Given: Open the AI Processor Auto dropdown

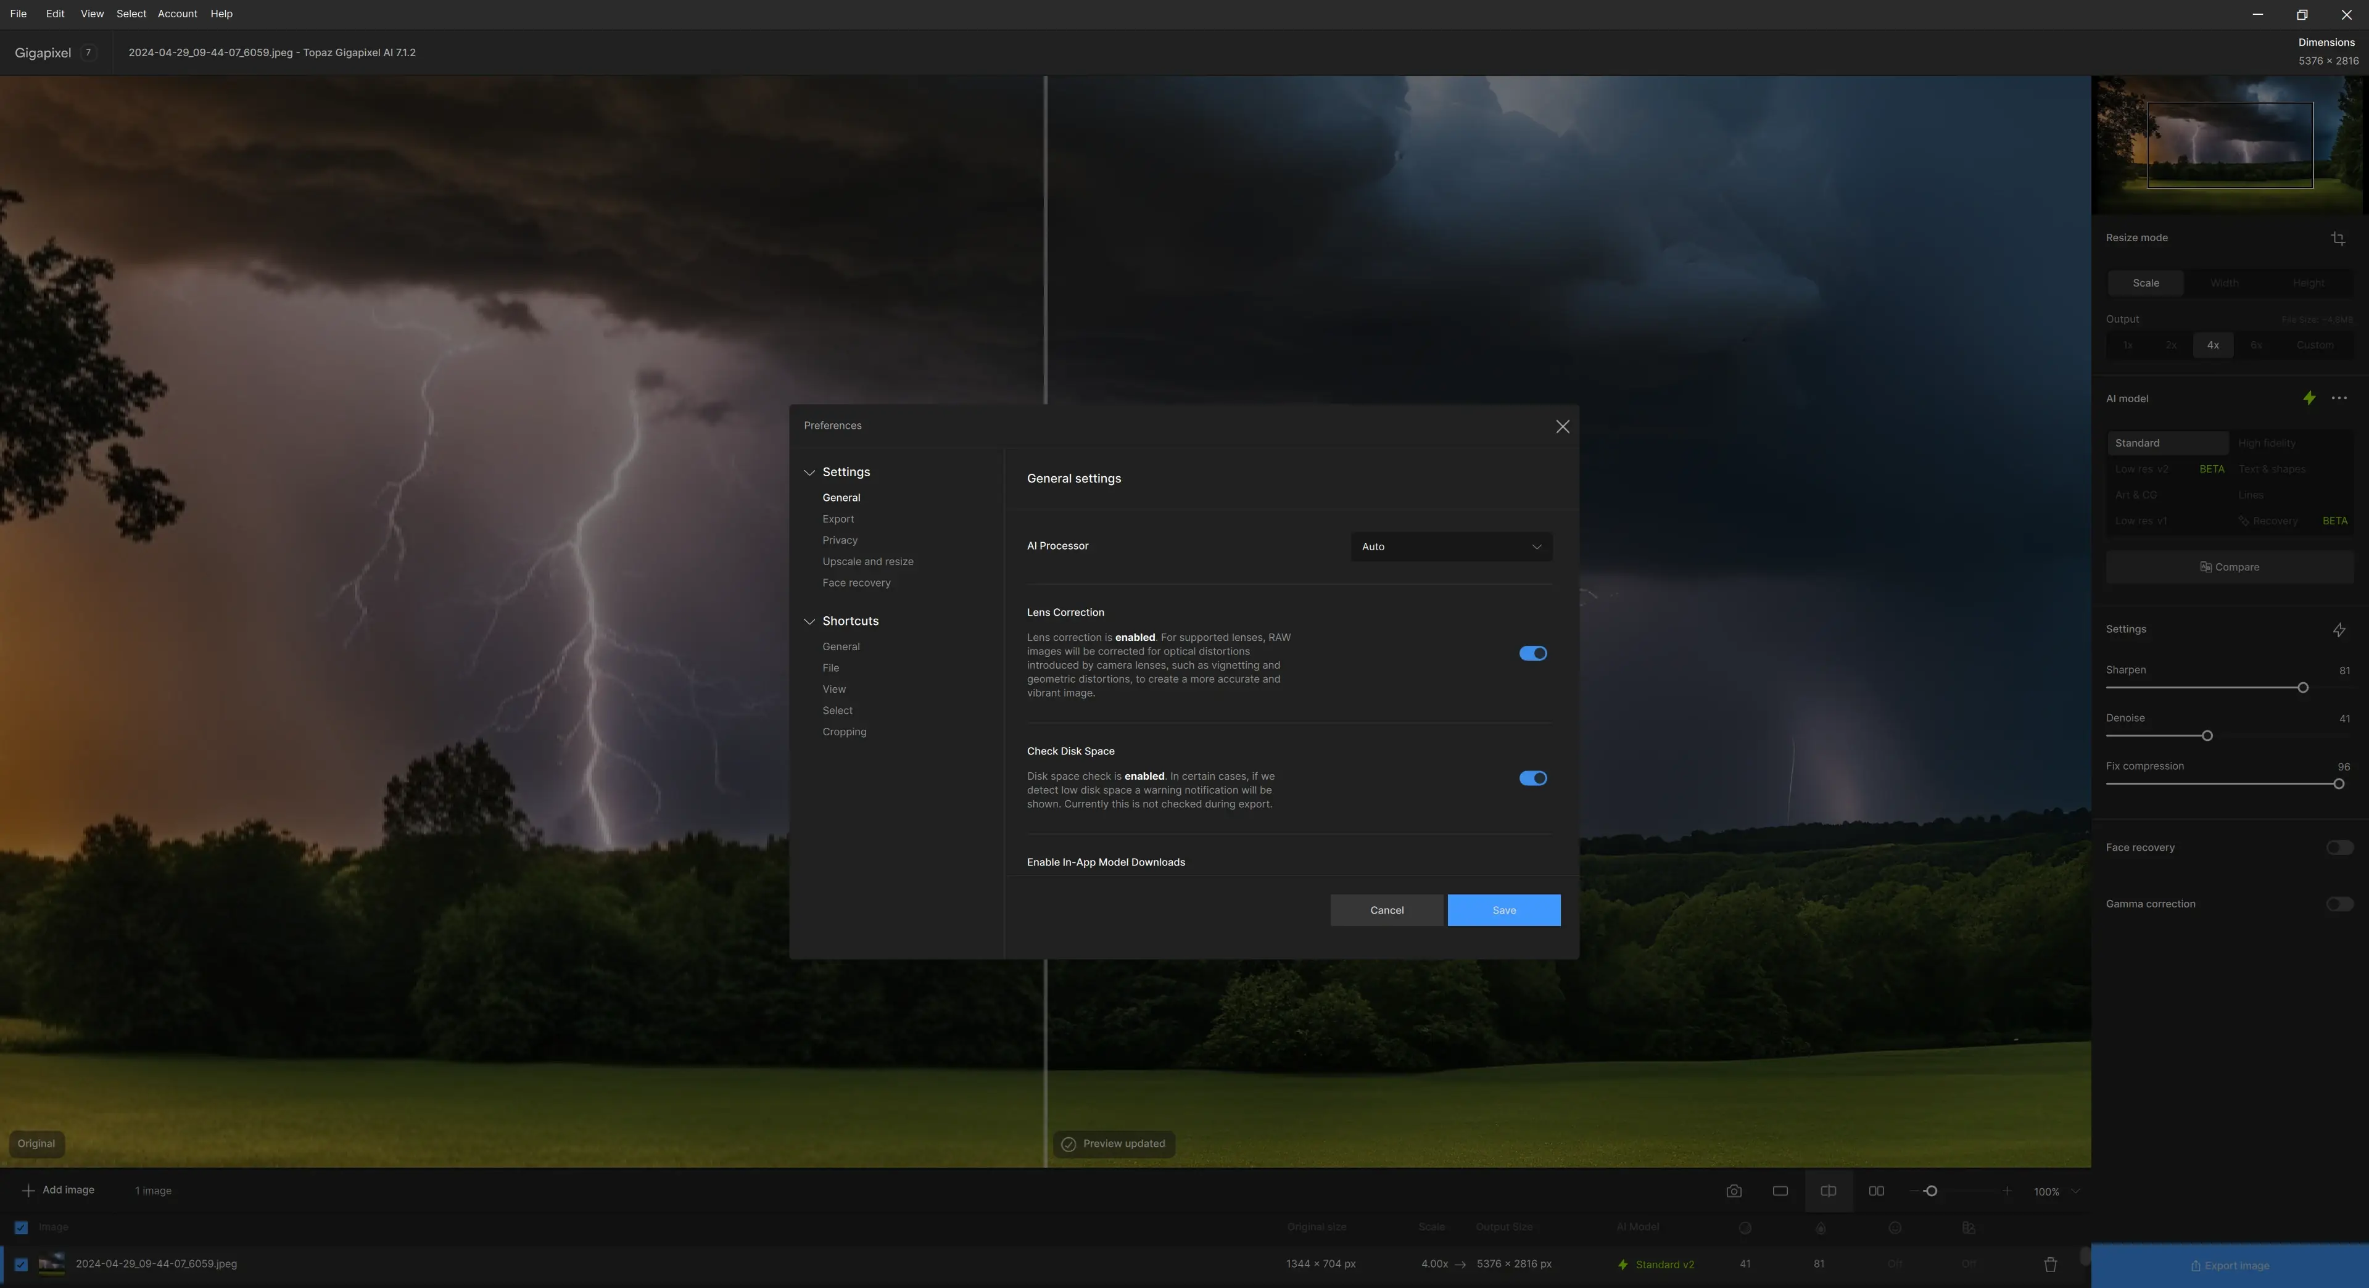Looking at the screenshot, I should [x=1451, y=546].
